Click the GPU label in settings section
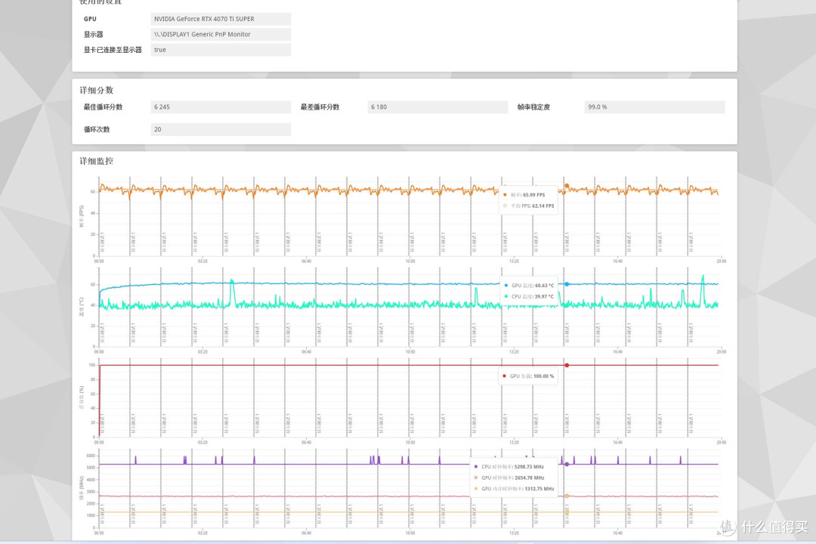The image size is (816, 544). (x=90, y=19)
